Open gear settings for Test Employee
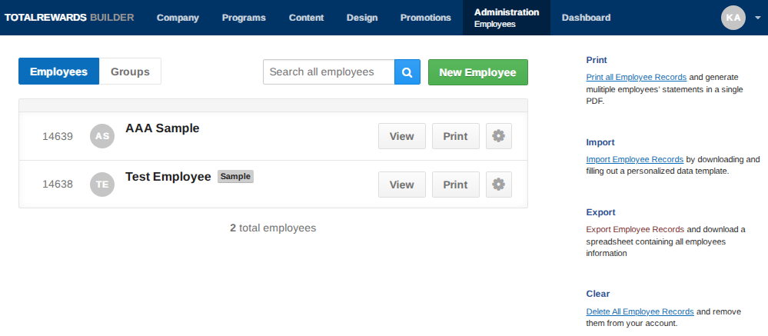Image resolution: width=768 pixels, height=336 pixels. [x=499, y=185]
